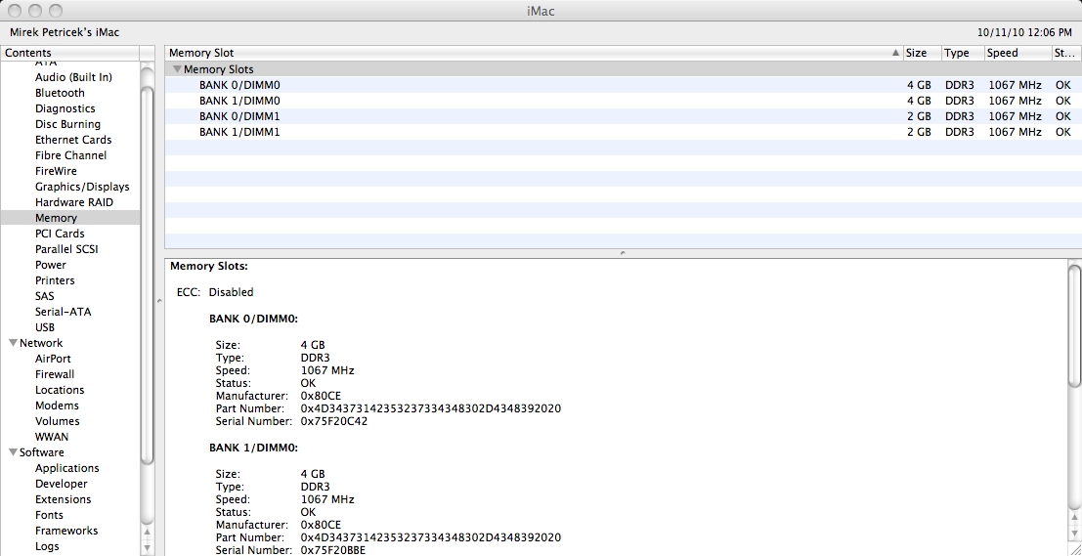
Task: Select the BANK 1/DIMM0 memory row
Action: click(624, 101)
